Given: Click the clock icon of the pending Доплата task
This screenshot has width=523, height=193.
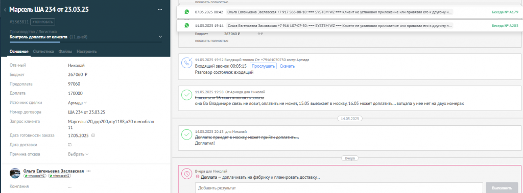Looking at the screenshot, I should click(186, 173).
